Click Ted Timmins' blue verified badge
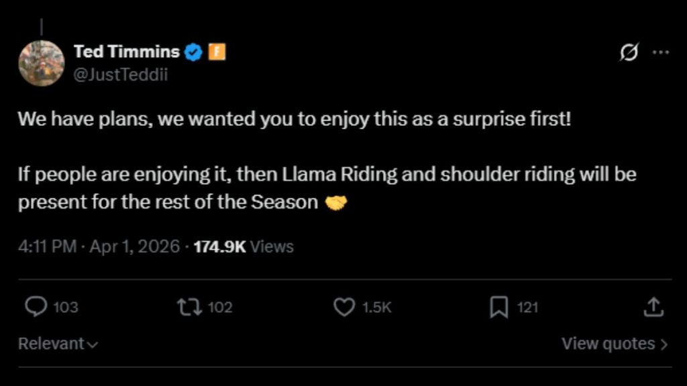 tap(194, 51)
